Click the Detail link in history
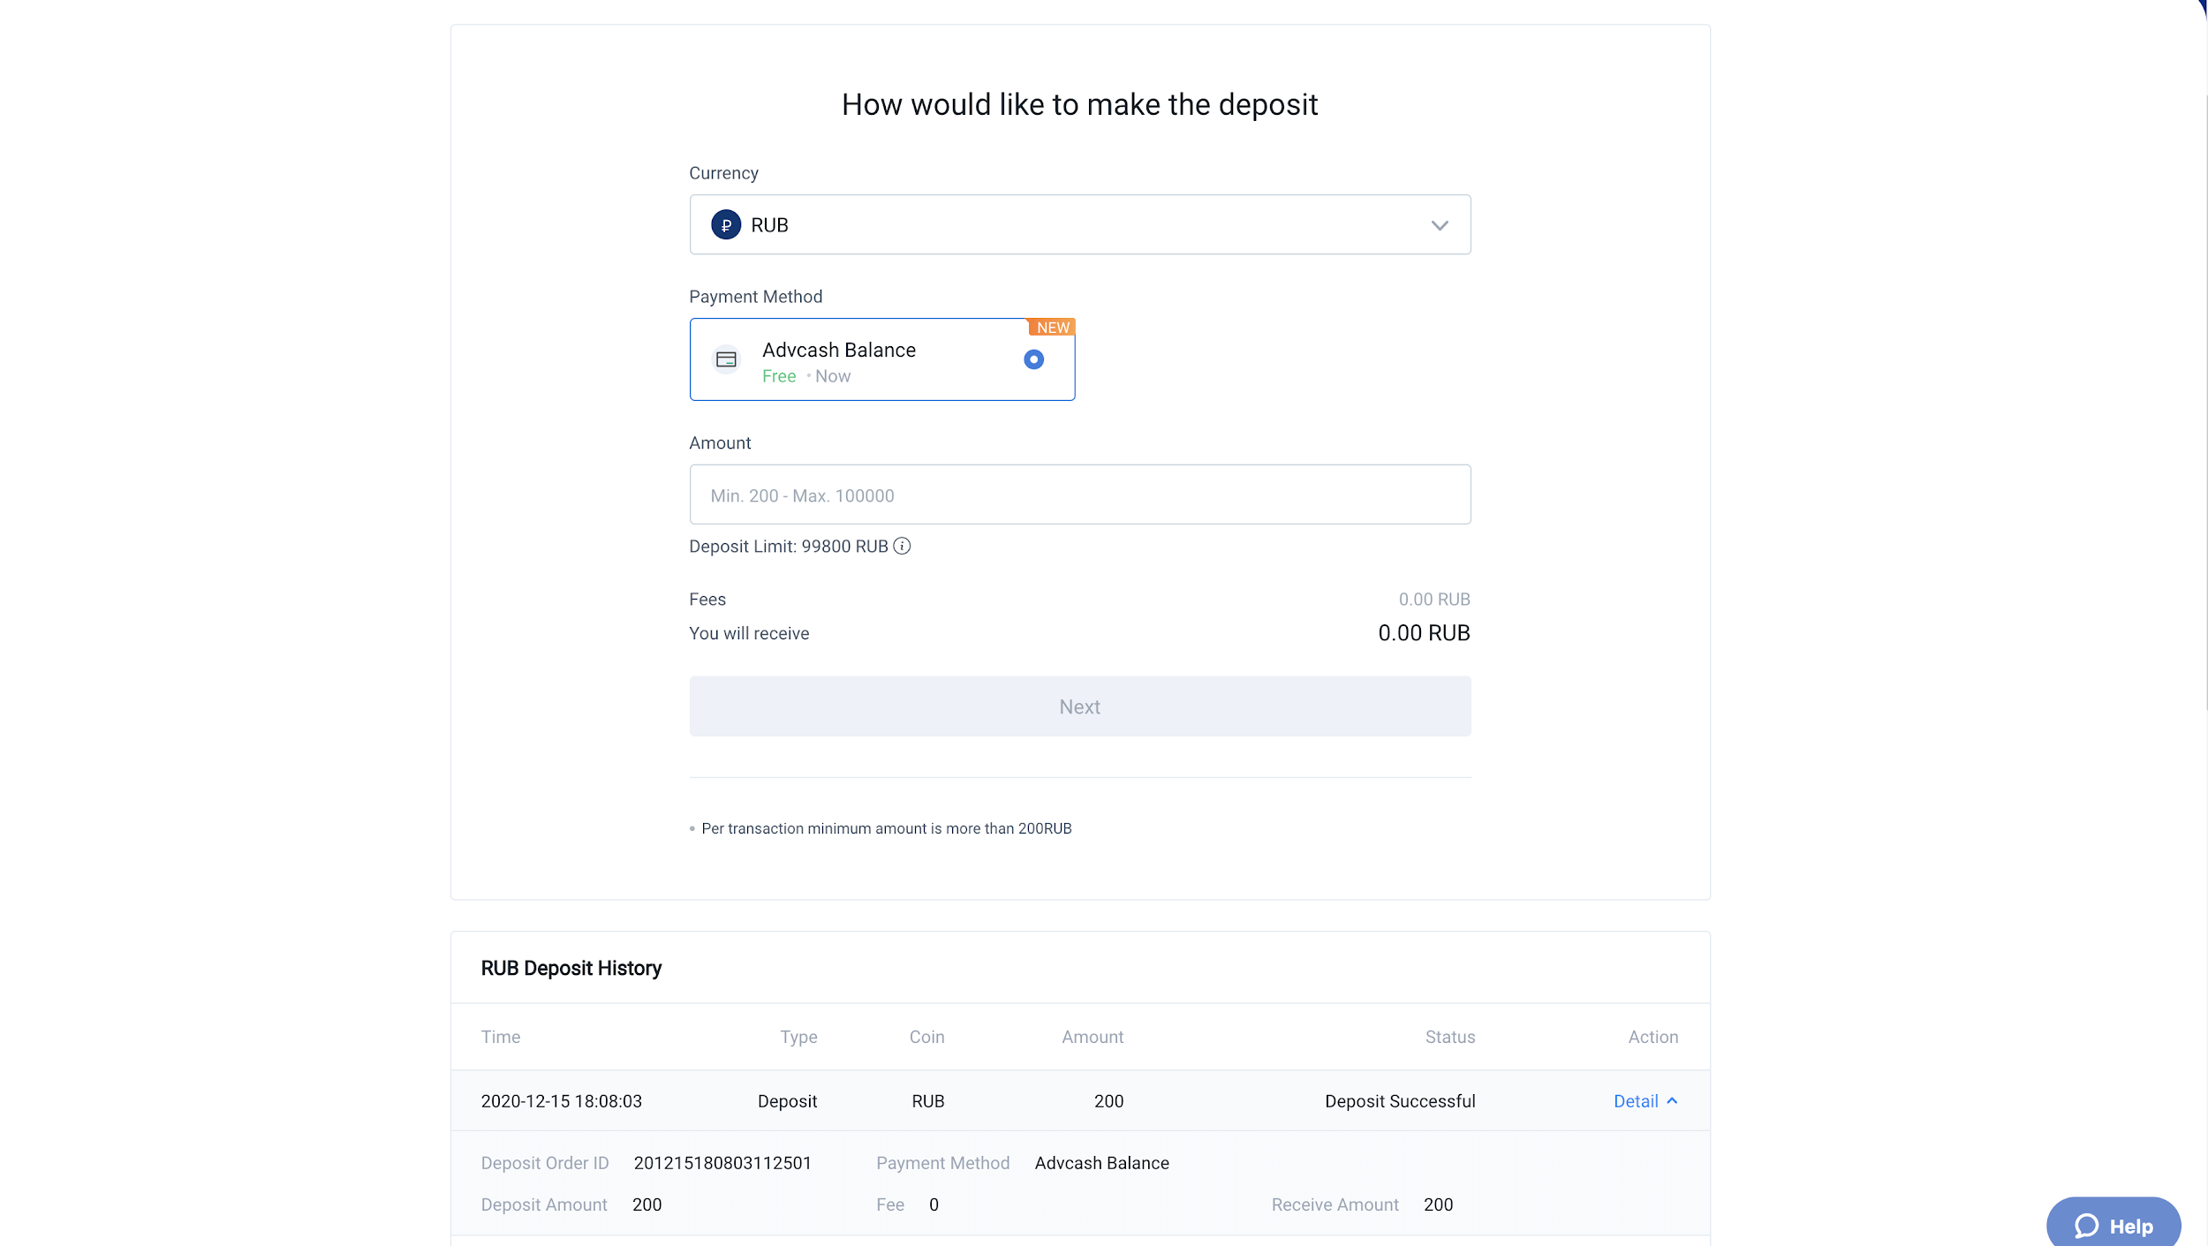Viewport: 2208px width, 1246px height. click(1636, 1101)
